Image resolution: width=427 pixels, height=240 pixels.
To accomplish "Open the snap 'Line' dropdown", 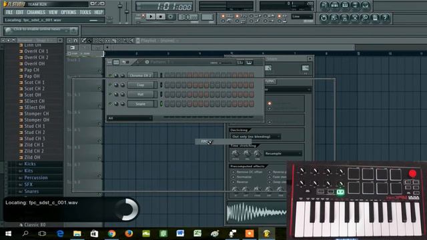I will (302, 17).
